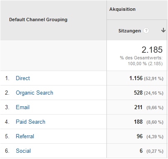Open the Organic Search channel link

pos(35,93)
